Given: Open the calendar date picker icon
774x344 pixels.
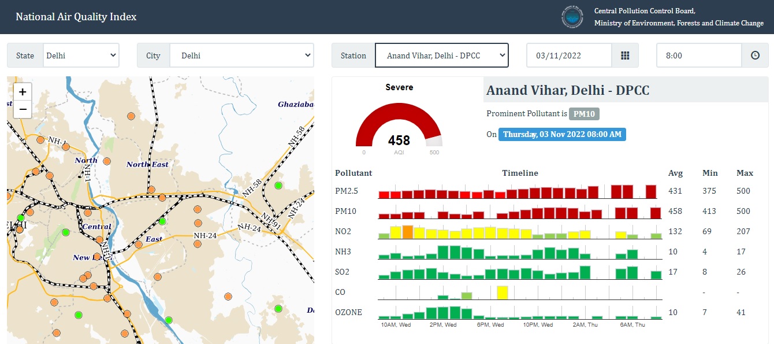Looking at the screenshot, I should (x=626, y=55).
